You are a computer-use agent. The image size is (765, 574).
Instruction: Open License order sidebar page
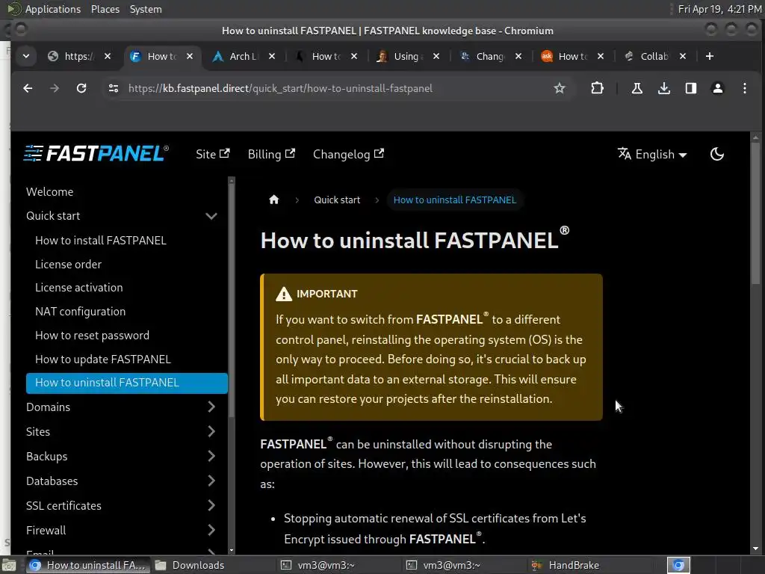68,264
